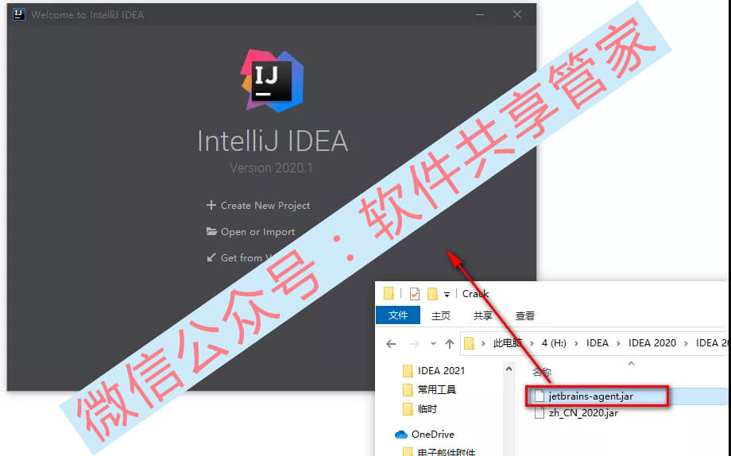Open quick access toolbar customize dropdown
Image resolution: width=731 pixels, height=456 pixels.
(x=447, y=294)
